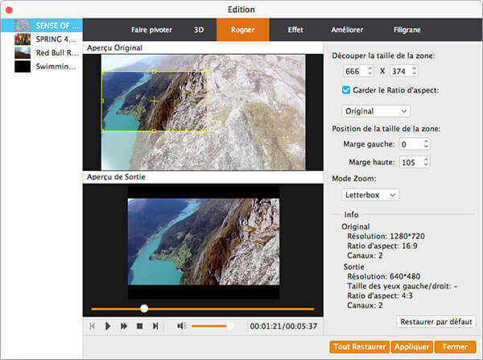Viewport: 483px width, 360px height.
Task: Adjust the volume slider
Action: pyautogui.click(x=212, y=326)
